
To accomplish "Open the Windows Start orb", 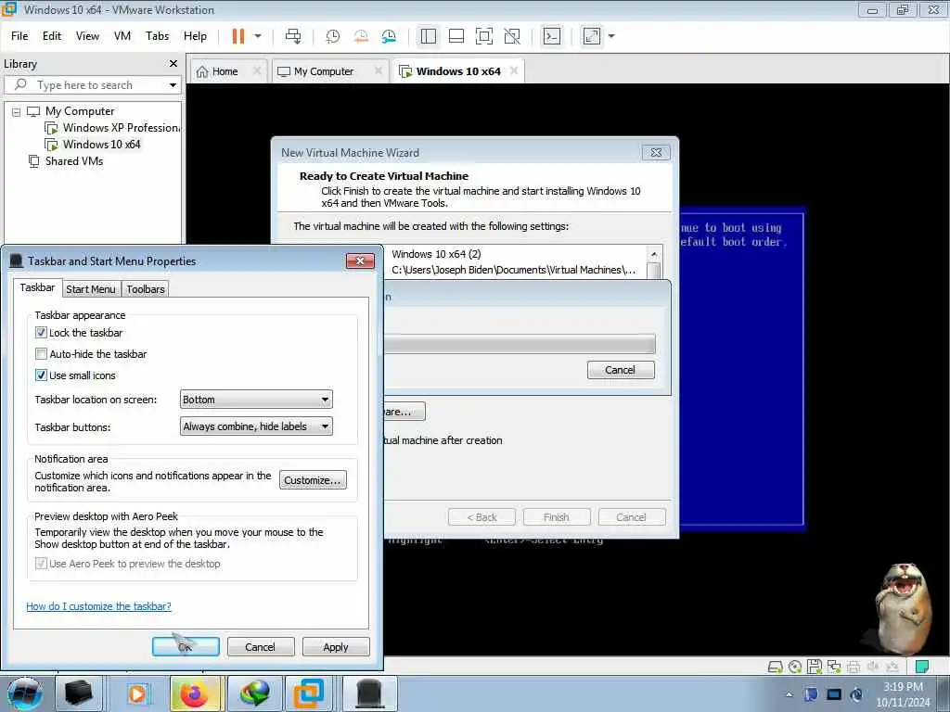I will tap(25, 693).
